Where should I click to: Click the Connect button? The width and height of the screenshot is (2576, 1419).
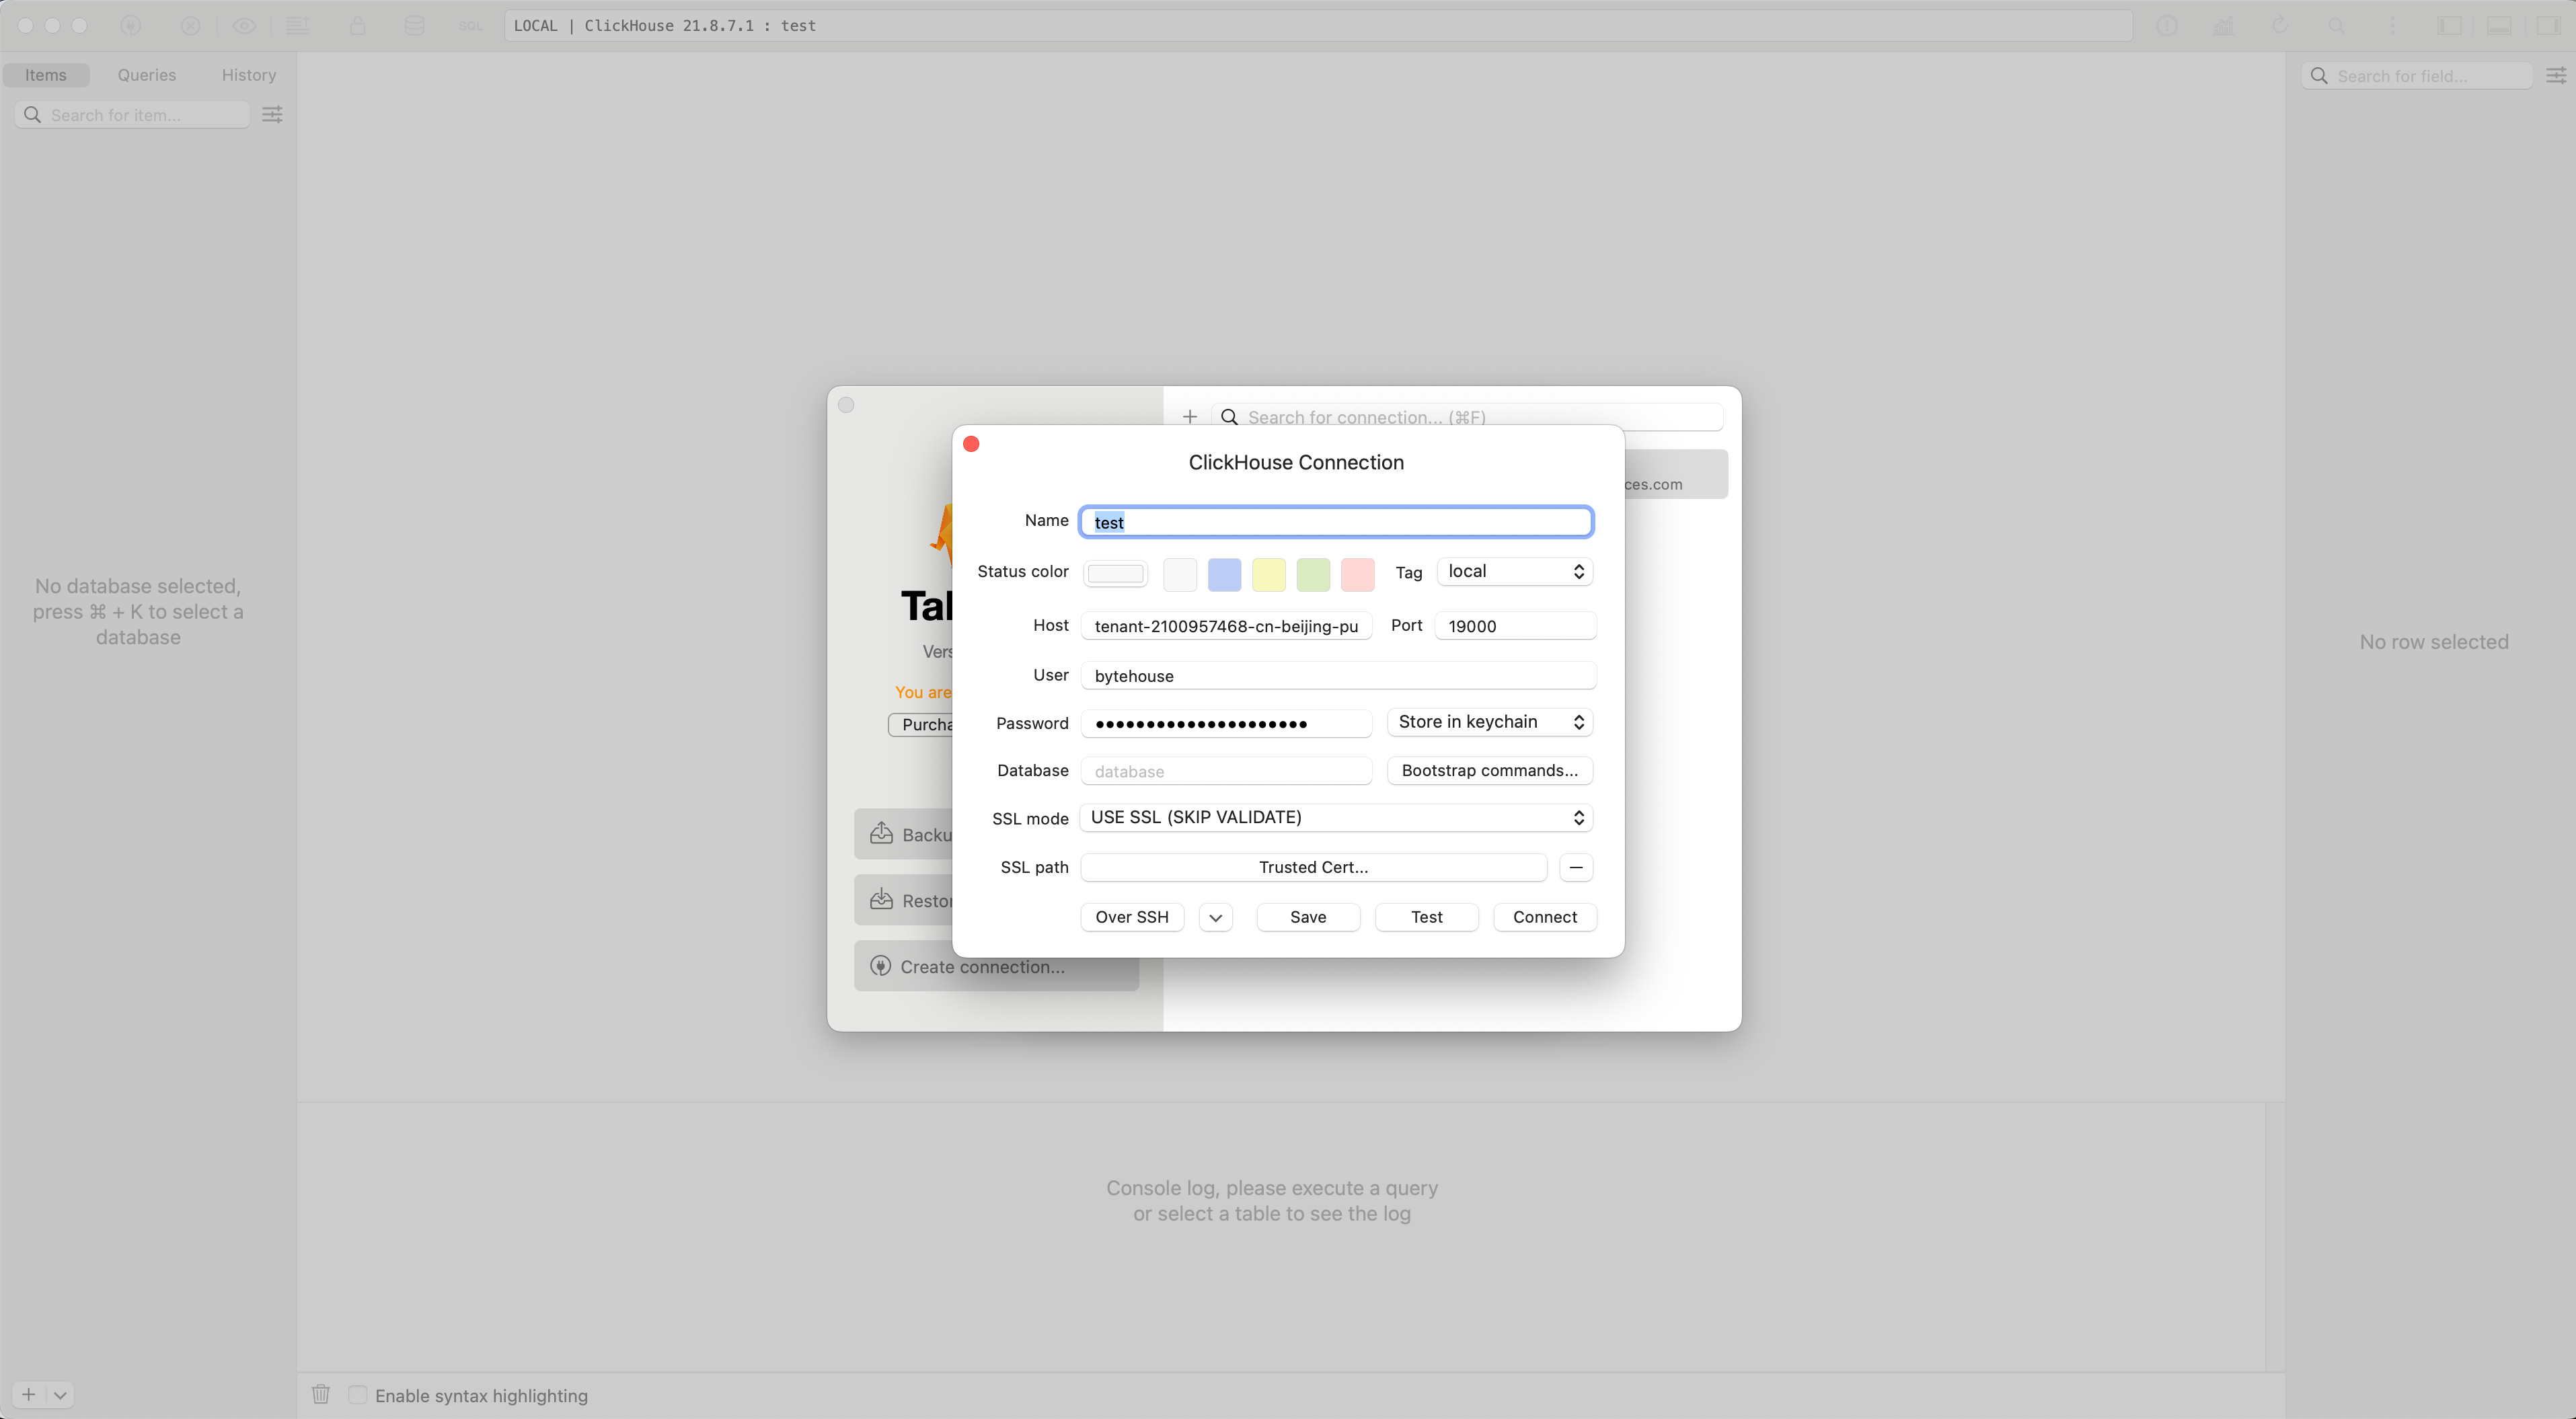[1544, 917]
